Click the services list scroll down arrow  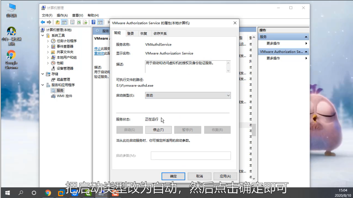[x=254, y=179]
